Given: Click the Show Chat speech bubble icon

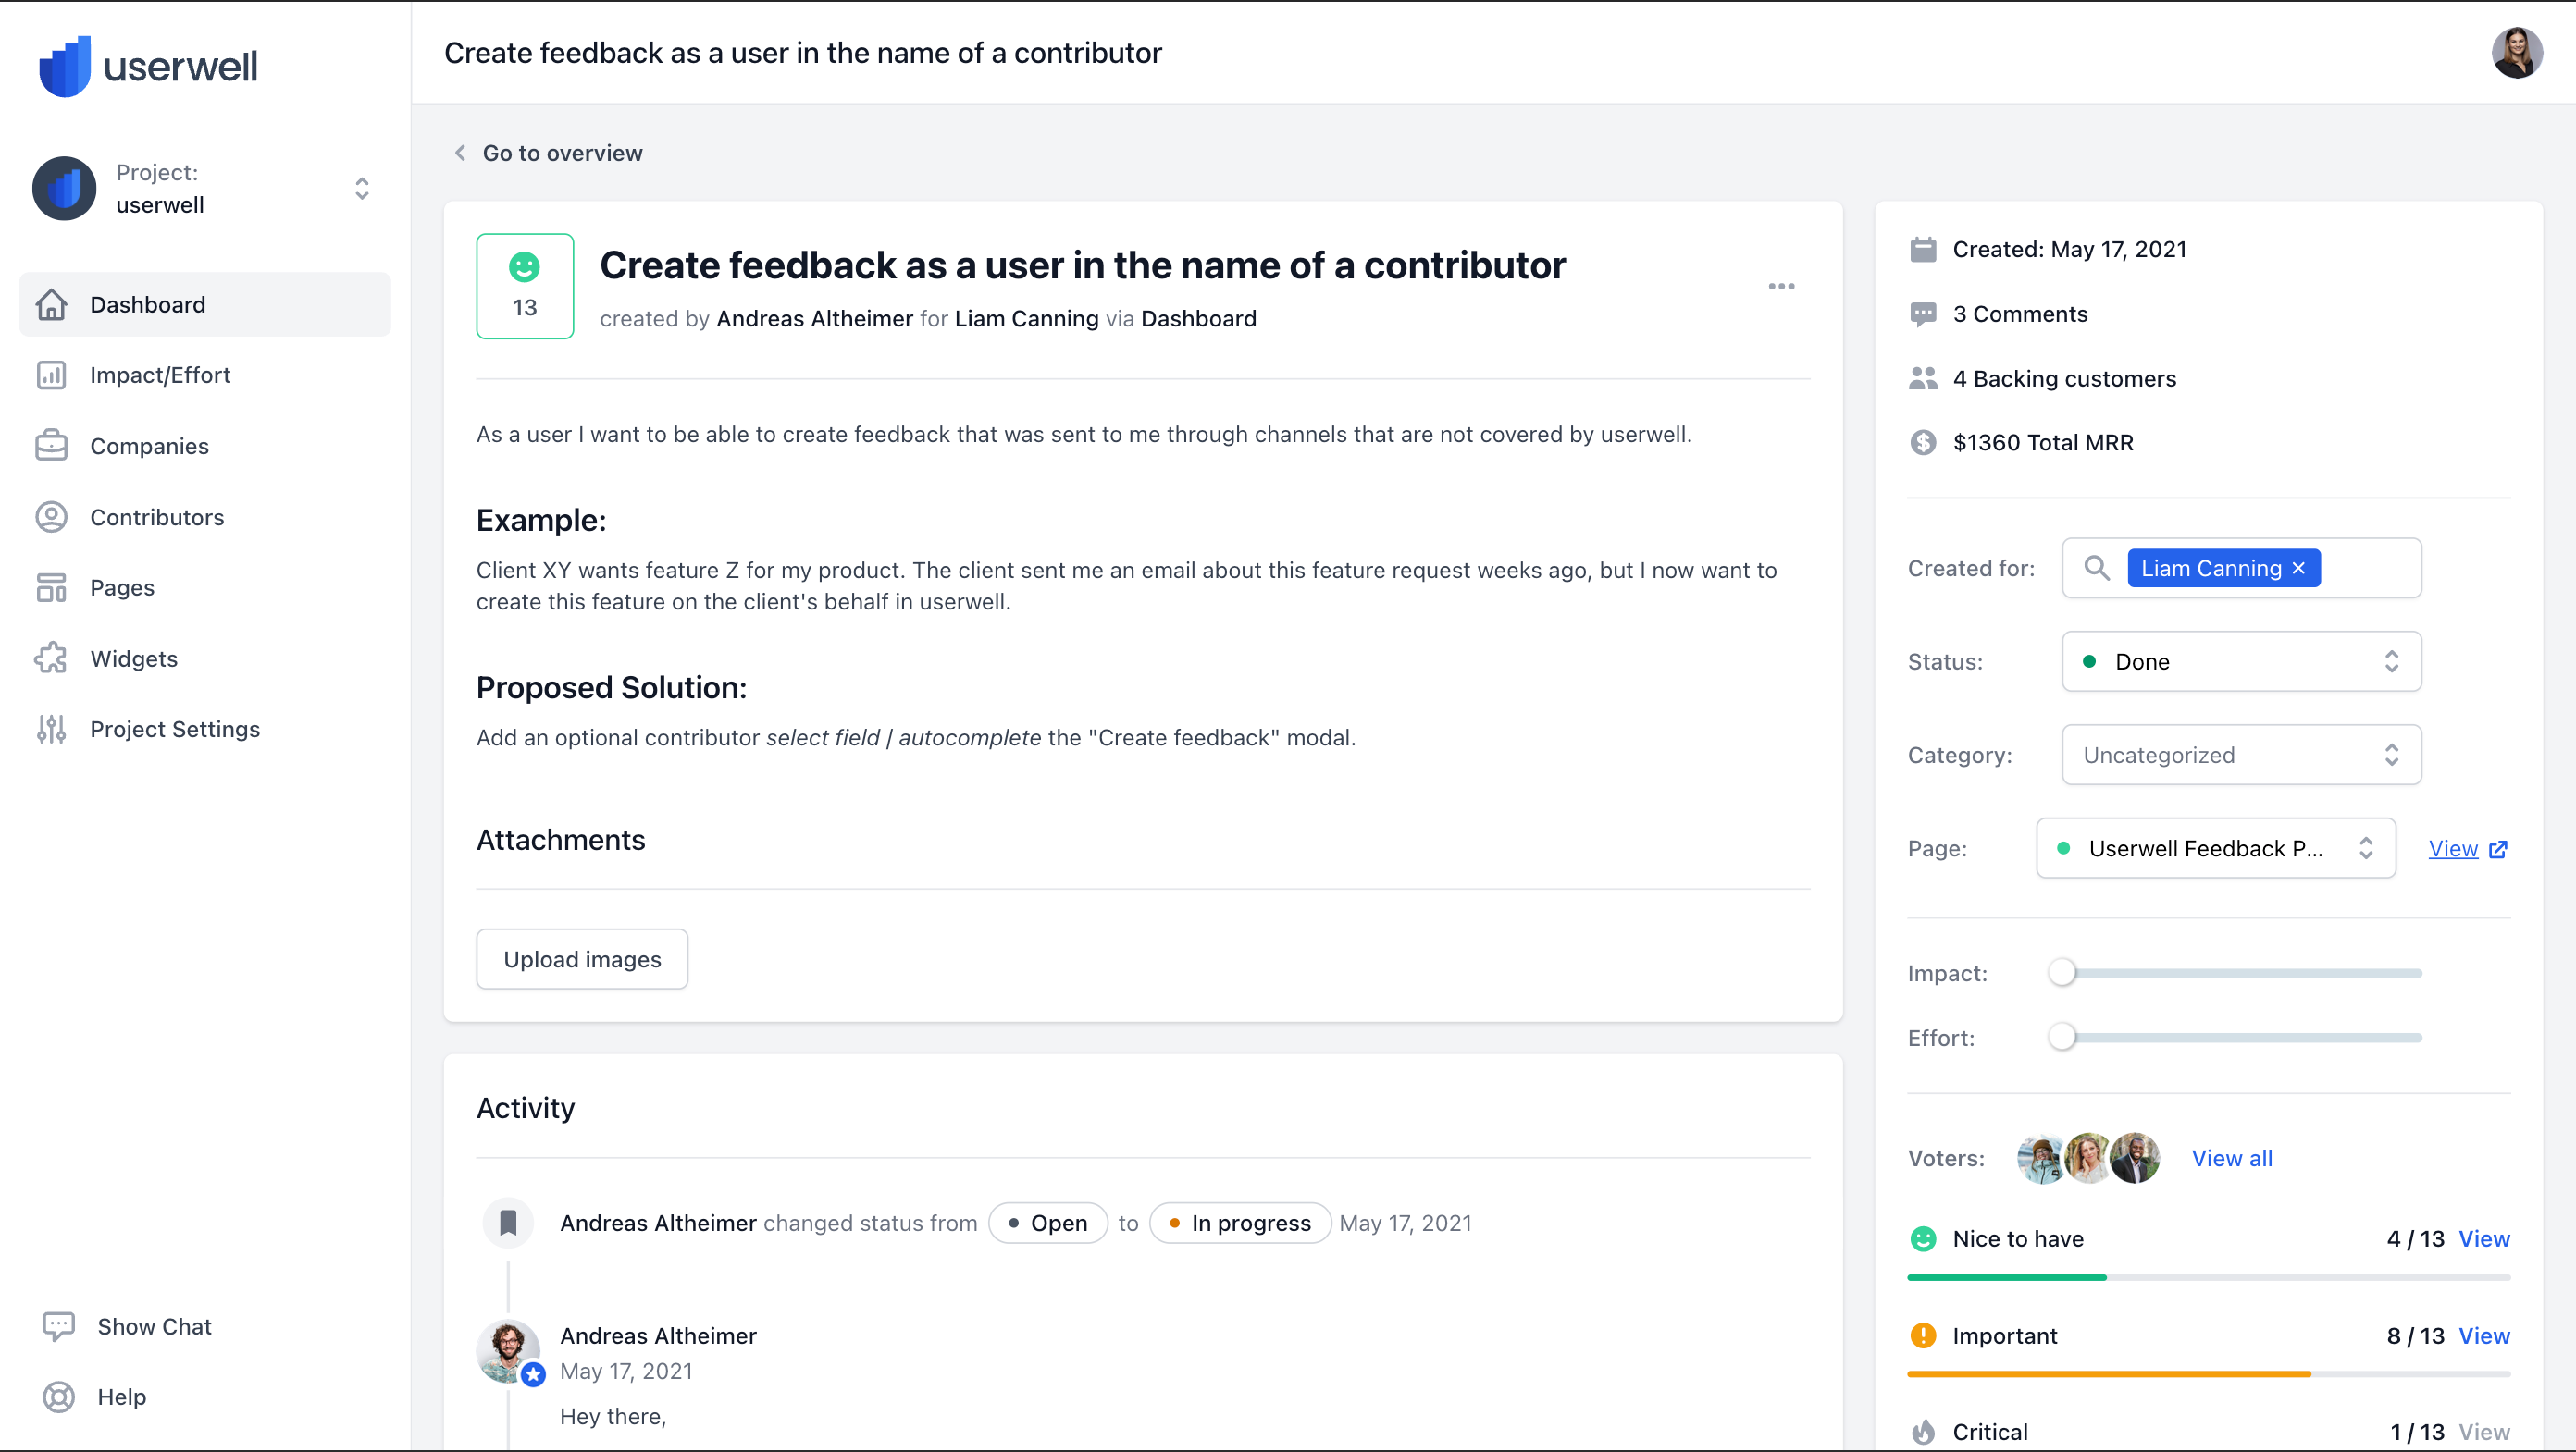Looking at the screenshot, I should click(x=58, y=1326).
